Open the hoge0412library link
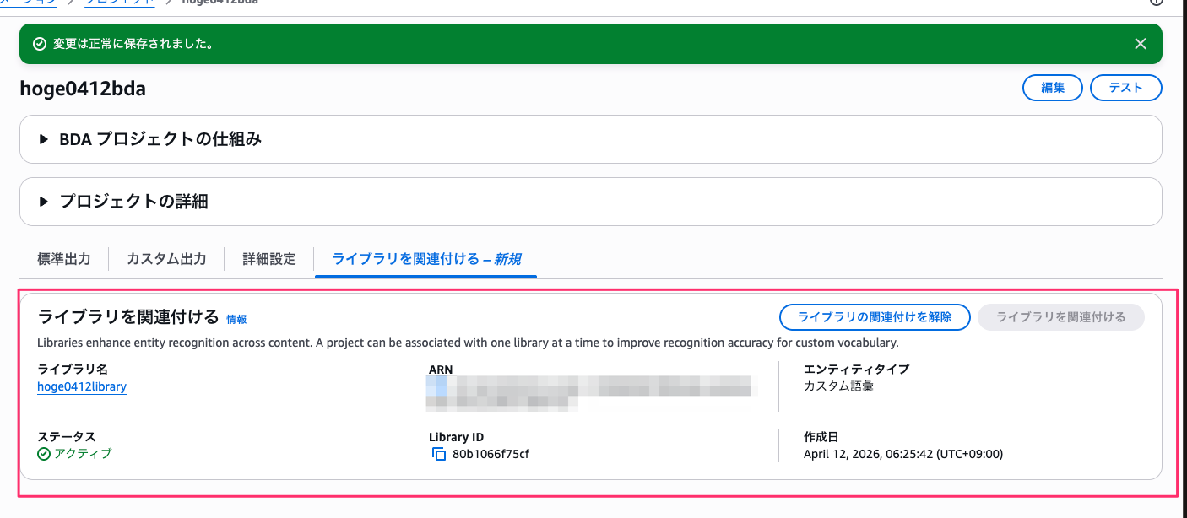 tap(82, 386)
